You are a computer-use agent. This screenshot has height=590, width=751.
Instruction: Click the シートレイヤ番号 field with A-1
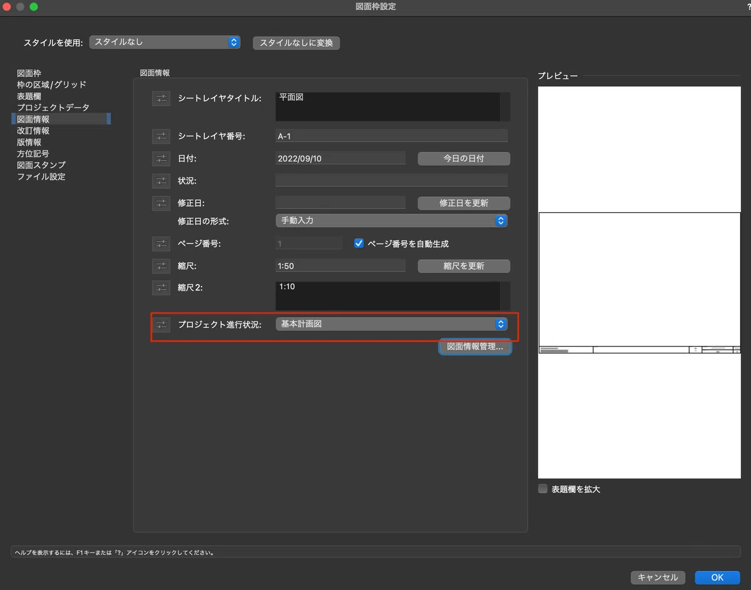[391, 136]
